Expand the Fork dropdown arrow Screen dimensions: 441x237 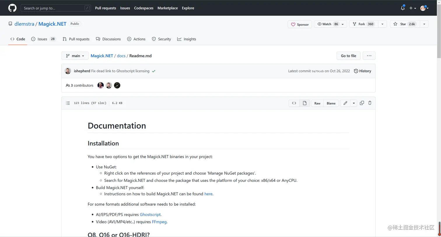tap(382, 24)
